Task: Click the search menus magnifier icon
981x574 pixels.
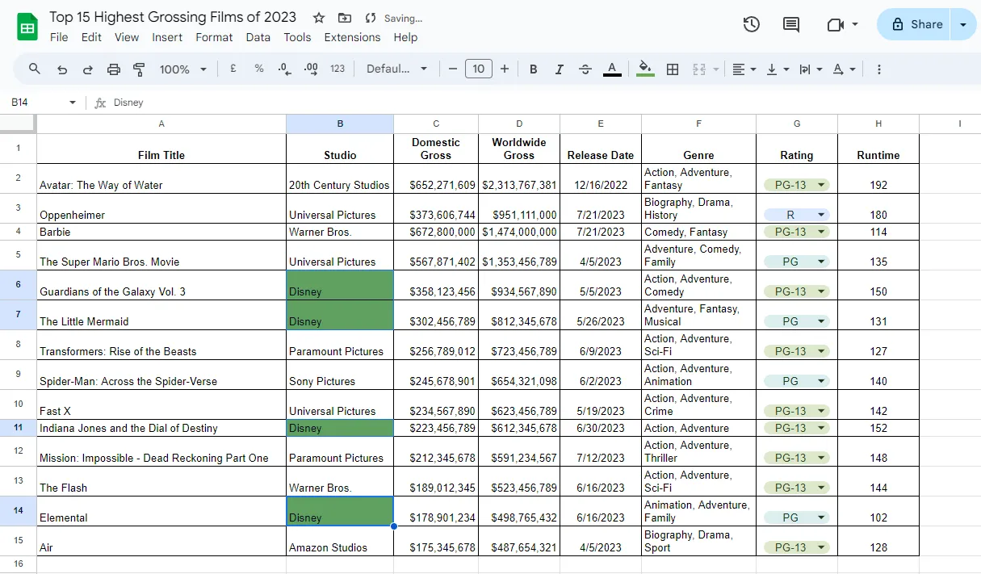Action: pyautogui.click(x=35, y=69)
